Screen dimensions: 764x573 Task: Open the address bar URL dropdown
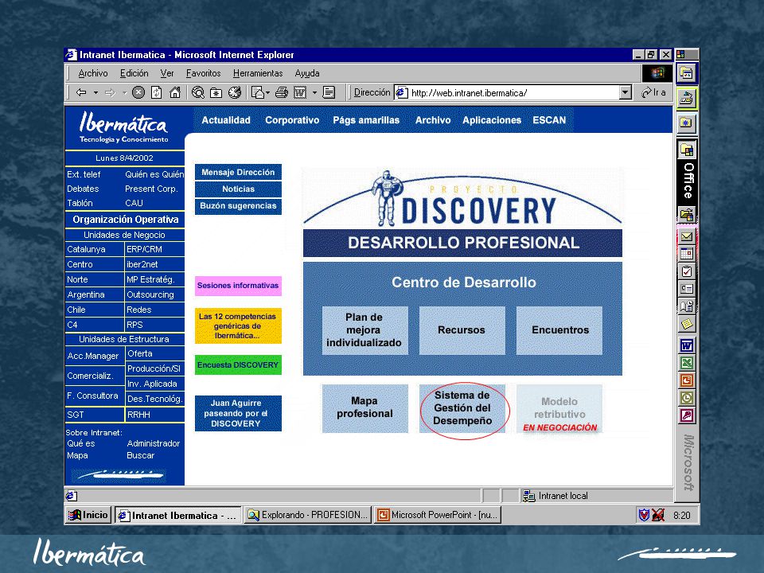(x=626, y=92)
